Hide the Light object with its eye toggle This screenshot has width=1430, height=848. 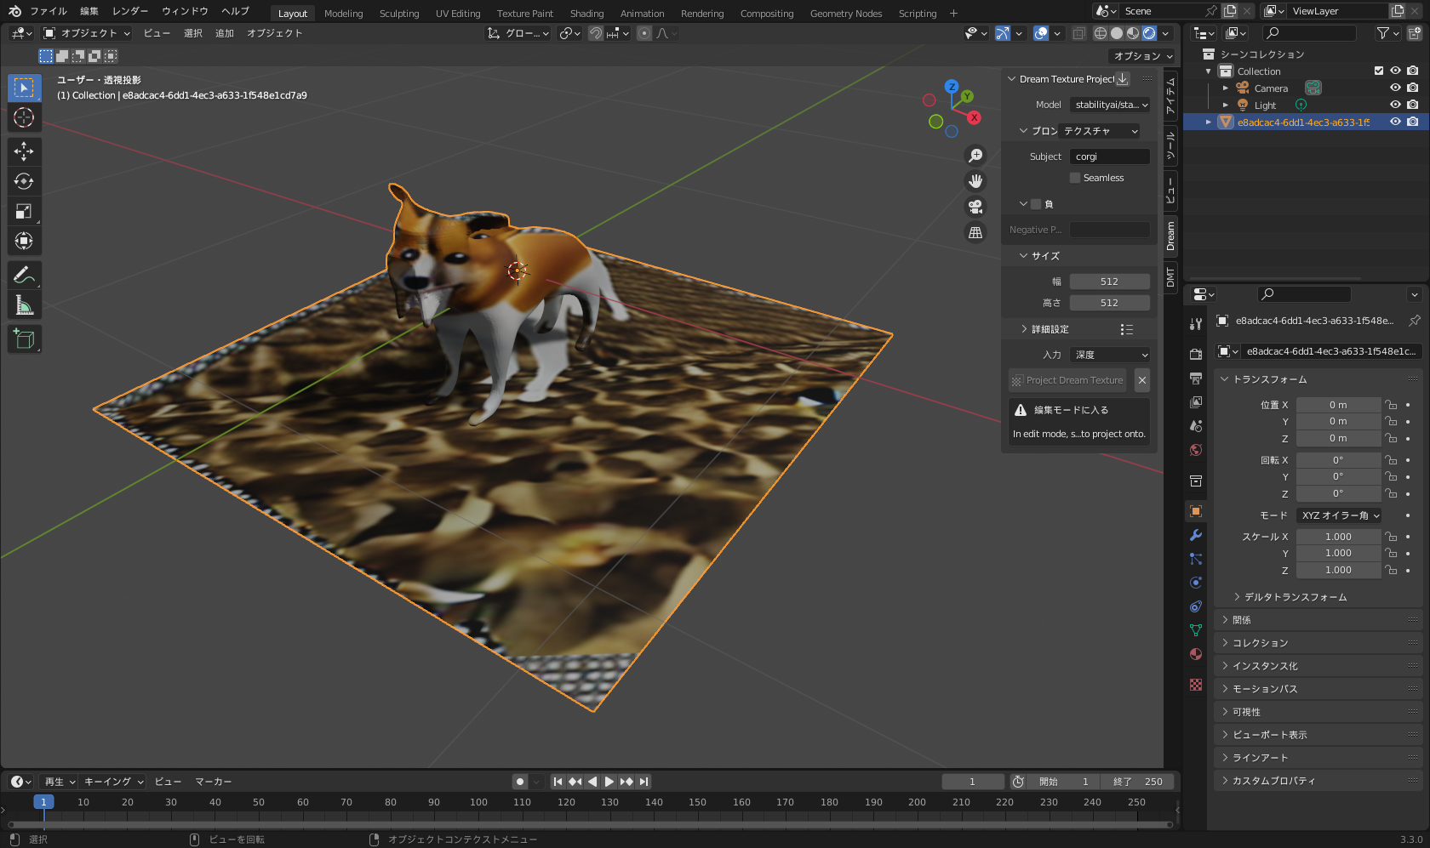click(x=1395, y=105)
